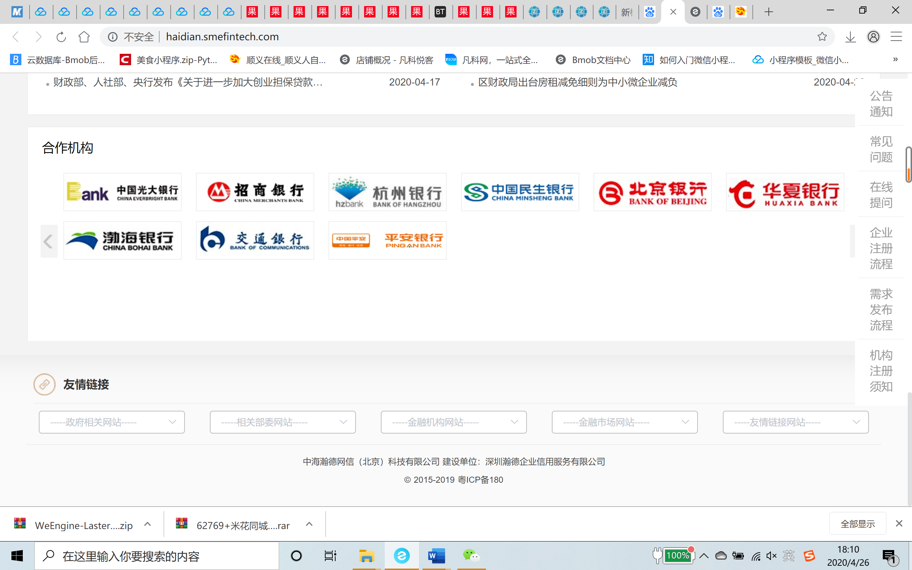Bookmark this page with the star icon
The image size is (912, 570).
822,37
